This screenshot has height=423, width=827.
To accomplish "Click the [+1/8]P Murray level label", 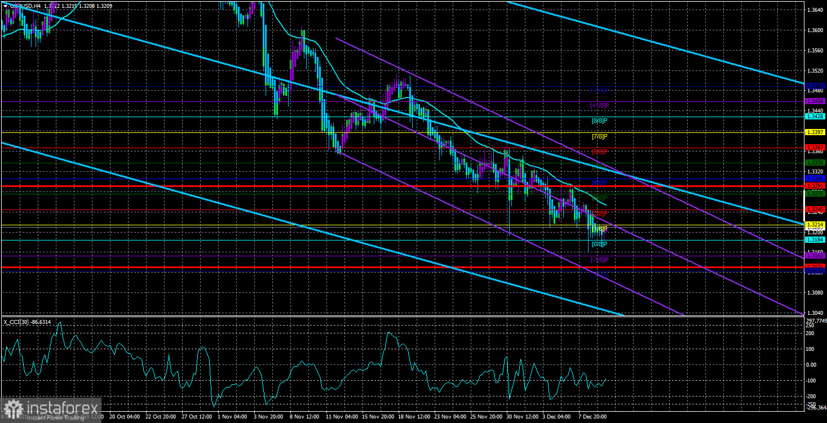I will [x=599, y=105].
